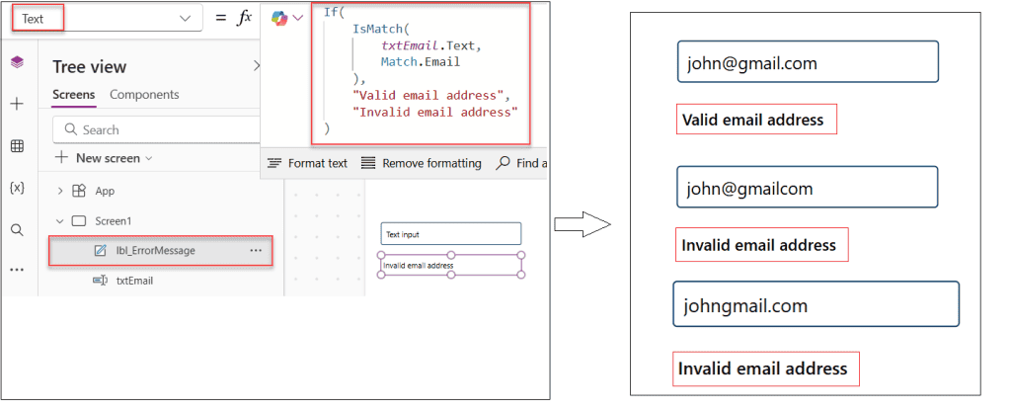The image size is (1011, 411).
Task: Open the Data table icon in sidebar
Action: click(18, 146)
